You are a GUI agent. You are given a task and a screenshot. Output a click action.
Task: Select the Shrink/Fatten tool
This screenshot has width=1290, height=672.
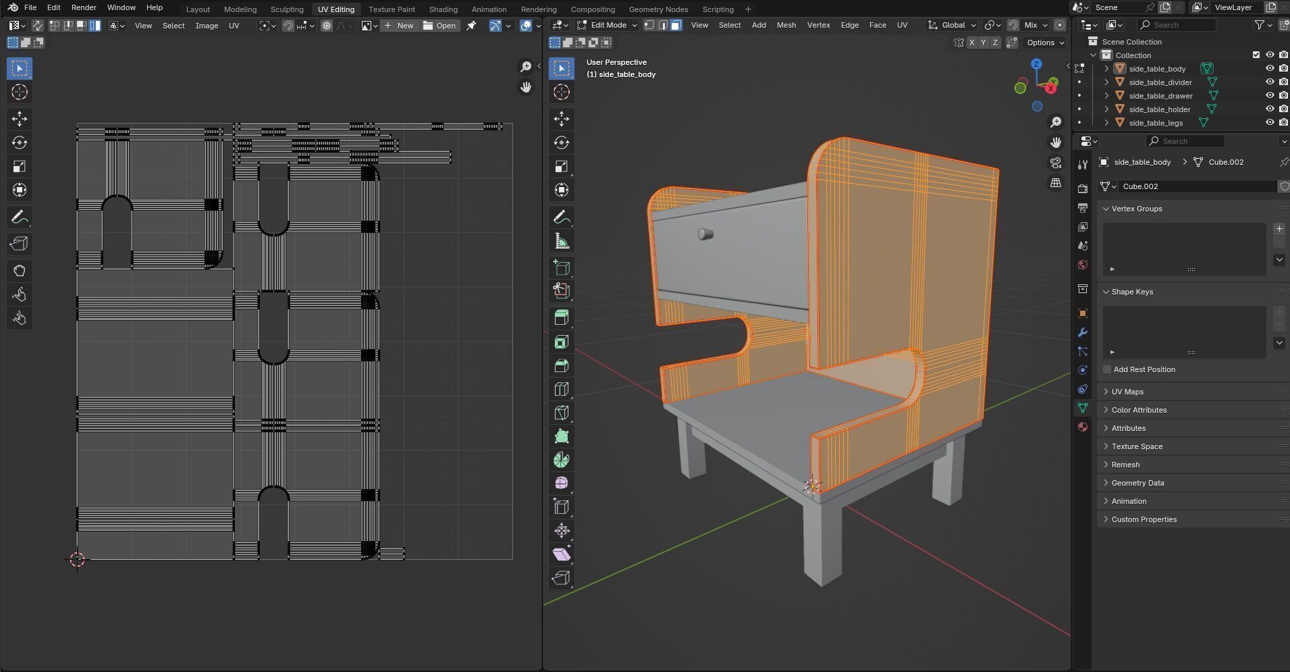tap(562, 531)
